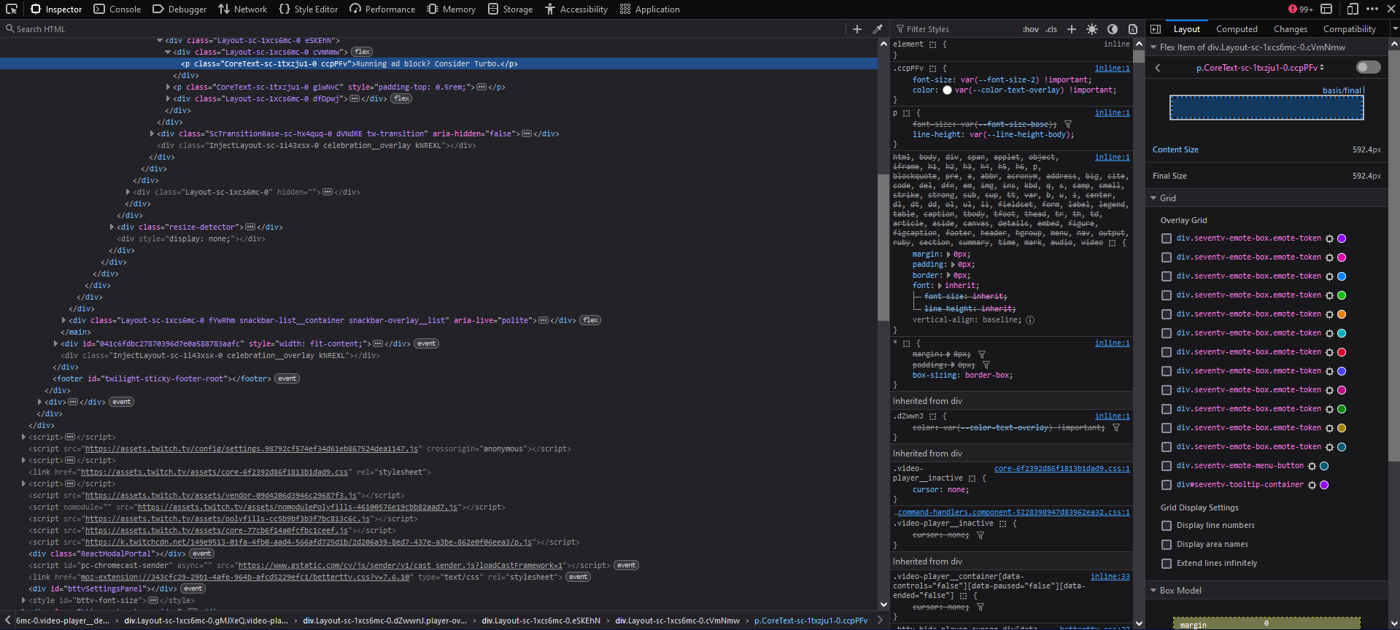Pick a page color with the eyedropper
The height and width of the screenshot is (630, 1400).
tap(878, 29)
